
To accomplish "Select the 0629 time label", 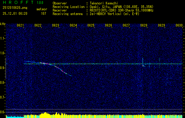I will (161, 25).
